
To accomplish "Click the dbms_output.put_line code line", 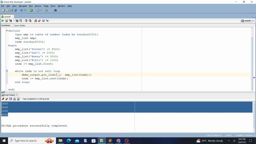I will click(x=56, y=75).
